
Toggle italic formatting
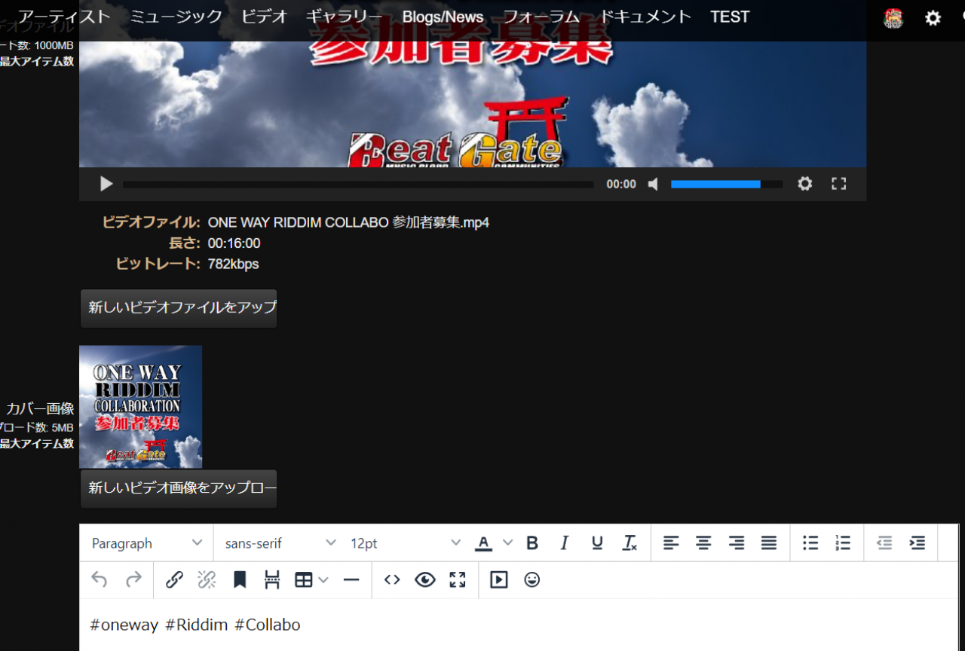565,543
